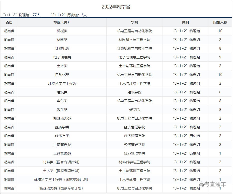Click the 理学院 college cell
This screenshot has width=233, height=194.
134,110
